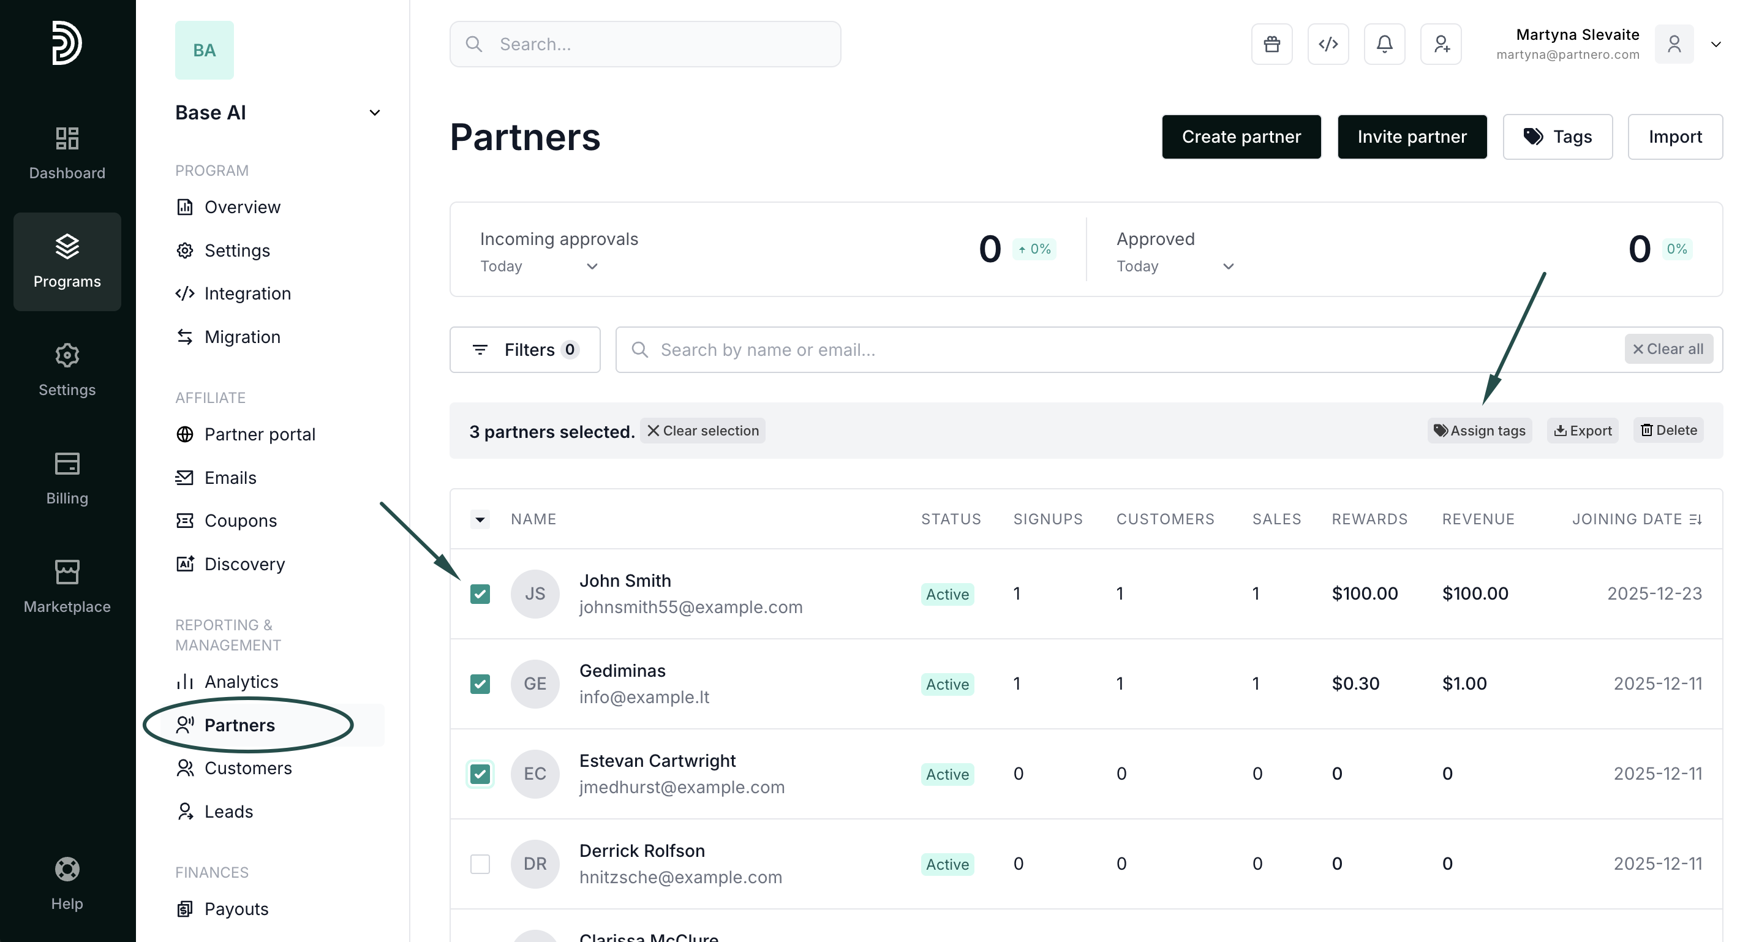Open Incoming approvals Today period dropdown
The image size is (1759, 942).
[540, 266]
